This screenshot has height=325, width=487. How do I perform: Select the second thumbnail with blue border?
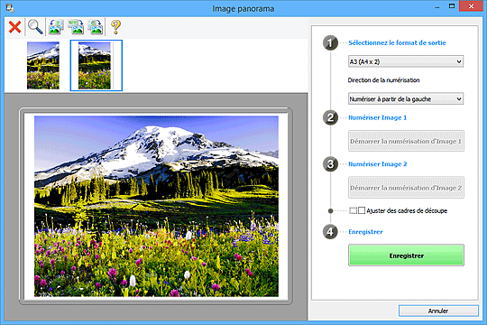click(96, 65)
